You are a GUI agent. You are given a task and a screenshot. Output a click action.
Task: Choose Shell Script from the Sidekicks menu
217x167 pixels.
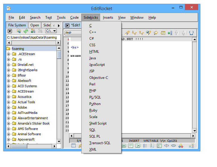[101, 123]
